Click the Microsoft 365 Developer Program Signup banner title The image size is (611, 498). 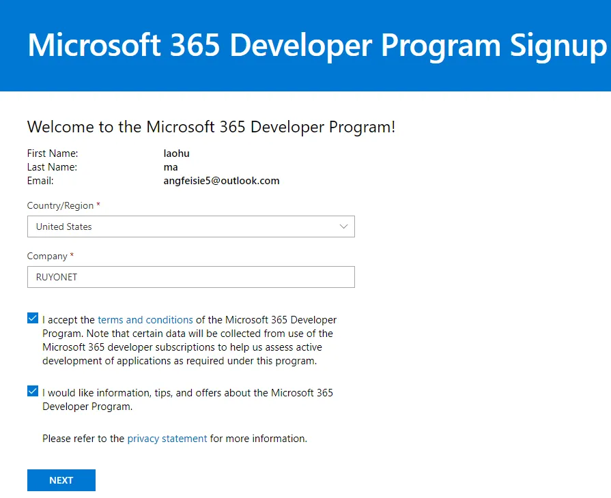[x=317, y=45]
